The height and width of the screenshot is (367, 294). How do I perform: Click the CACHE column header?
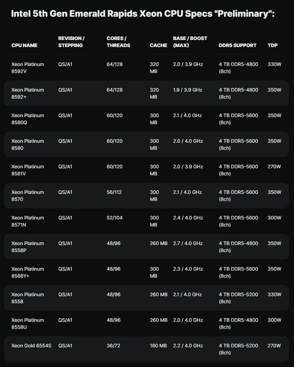pos(158,45)
